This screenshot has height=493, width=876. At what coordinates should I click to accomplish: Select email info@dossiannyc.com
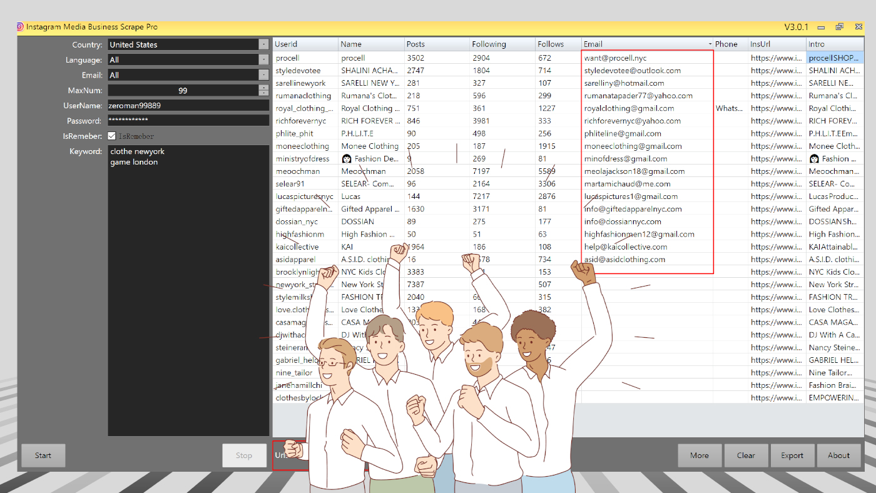(x=623, y=221)
